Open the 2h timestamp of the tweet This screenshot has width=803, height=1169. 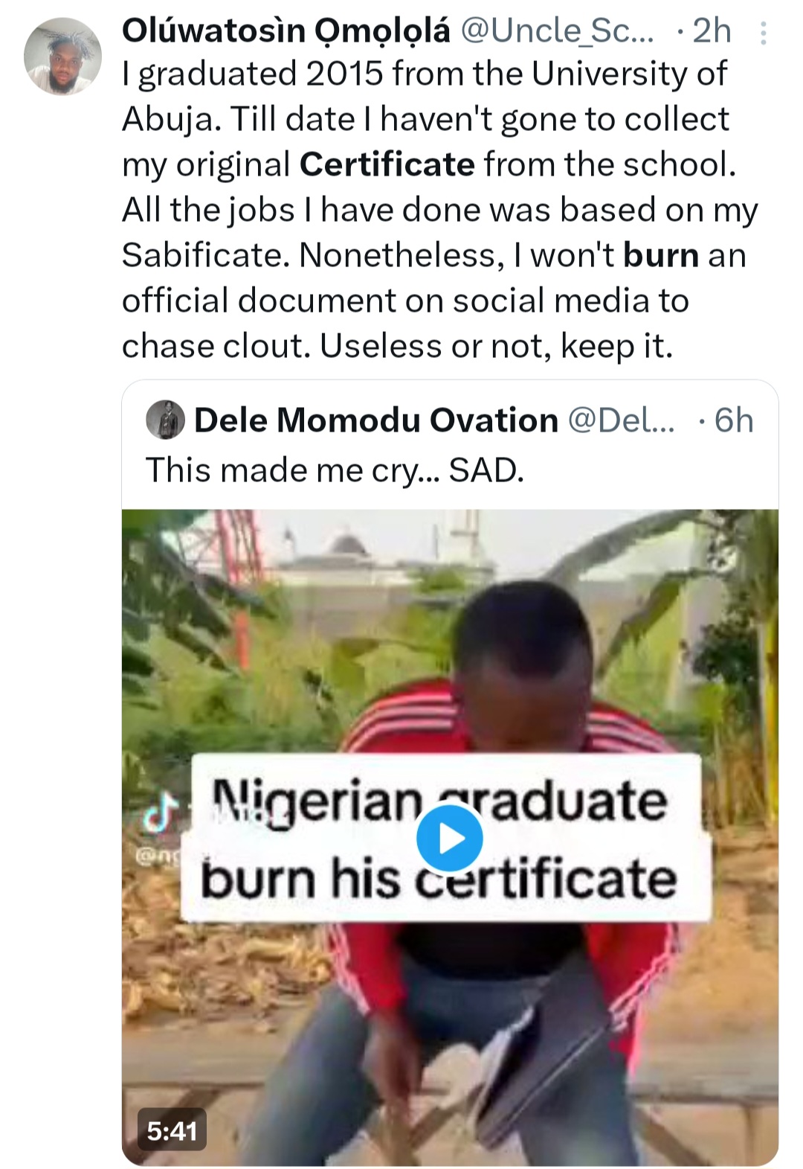tap(712, 31)
